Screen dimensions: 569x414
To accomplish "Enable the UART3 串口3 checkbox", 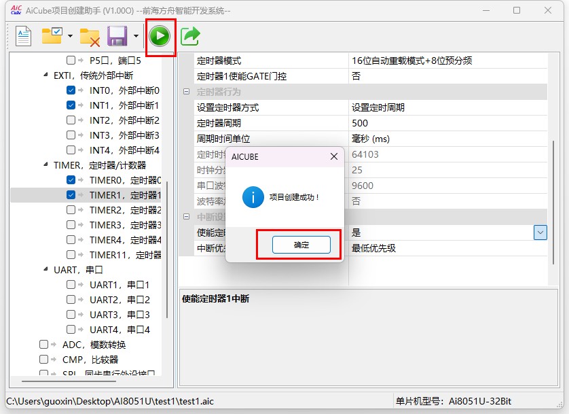I will [71, 315].
